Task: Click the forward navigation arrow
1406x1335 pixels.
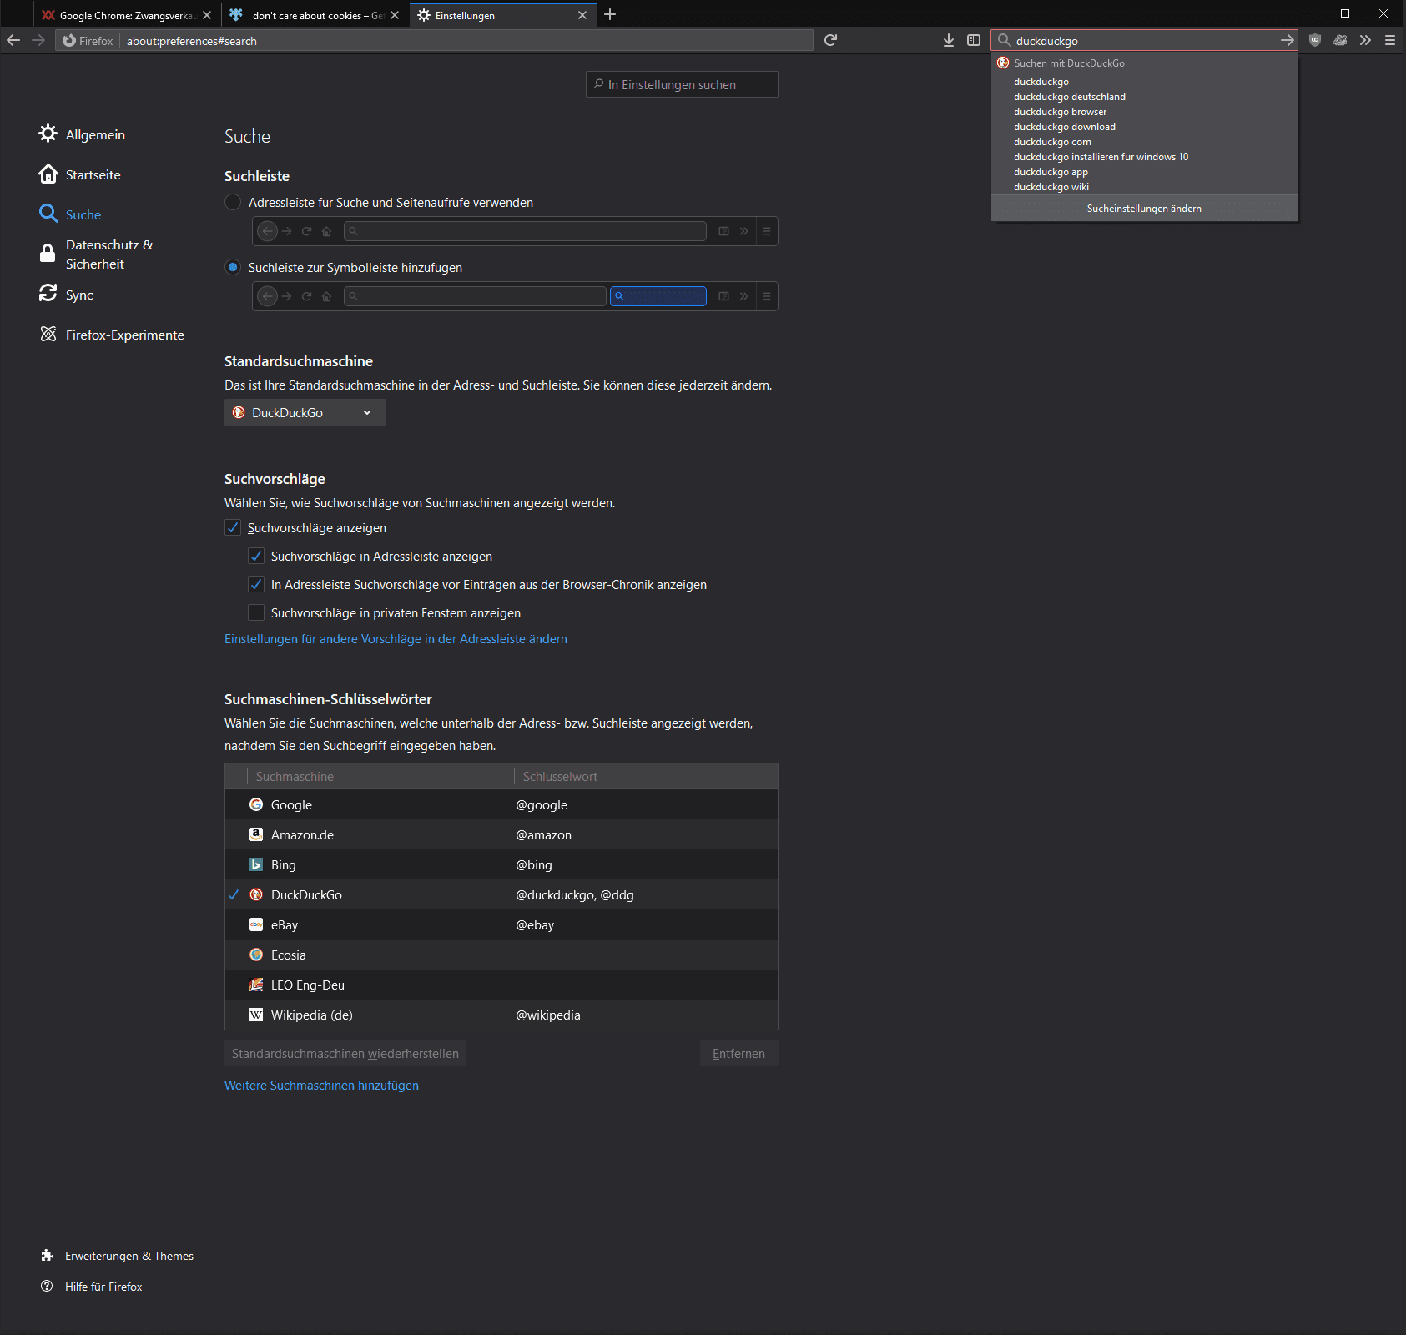Action: (38, 40)
